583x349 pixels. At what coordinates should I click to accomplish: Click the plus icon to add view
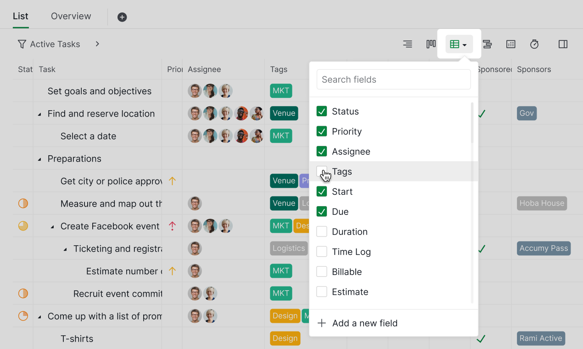122,17
